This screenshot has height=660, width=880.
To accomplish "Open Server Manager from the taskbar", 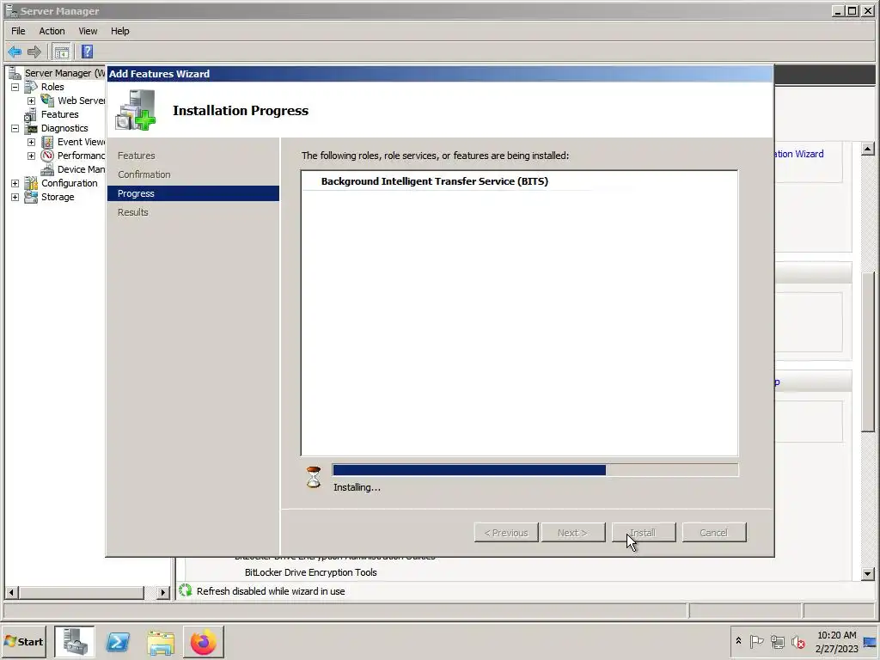I will coord(75,641).
